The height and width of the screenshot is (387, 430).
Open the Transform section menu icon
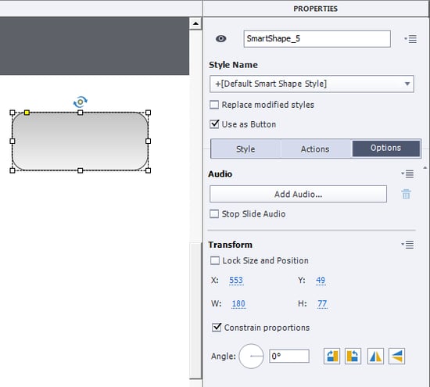(x=407, y=245)
